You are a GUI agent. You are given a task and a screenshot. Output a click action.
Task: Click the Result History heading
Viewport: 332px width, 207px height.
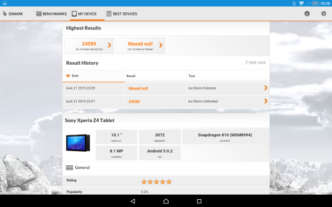(82, 63)
